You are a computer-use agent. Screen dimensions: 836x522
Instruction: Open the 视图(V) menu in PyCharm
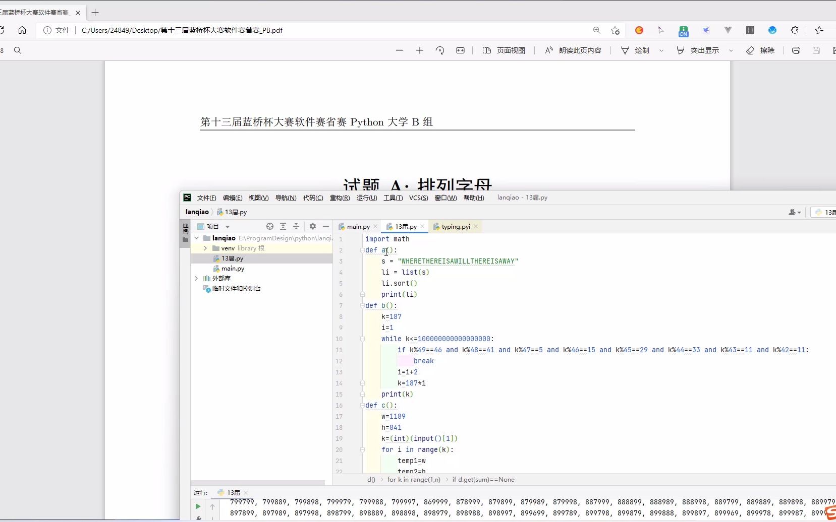[258, 198]
